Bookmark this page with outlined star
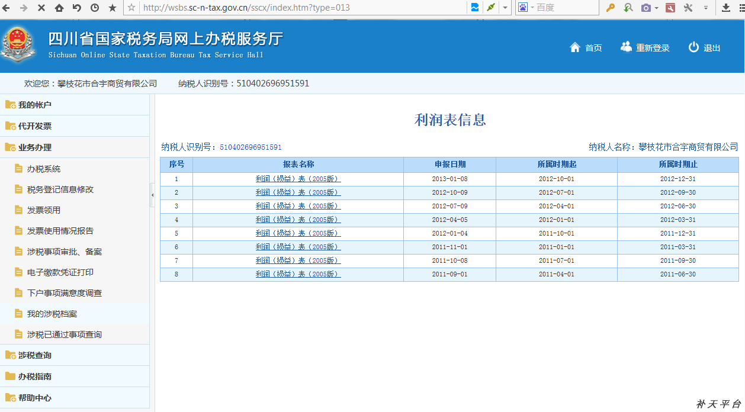This screenshot has width=745, height=412. click(x=131, y=8)
